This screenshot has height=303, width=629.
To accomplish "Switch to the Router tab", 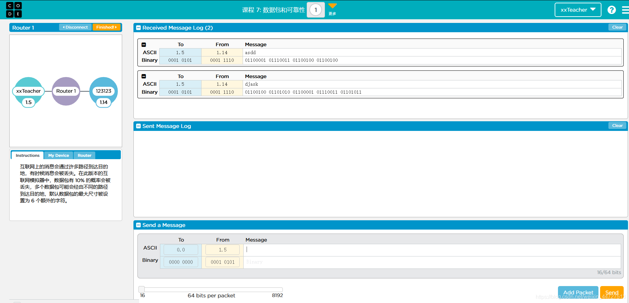I will tap(84, 155).
